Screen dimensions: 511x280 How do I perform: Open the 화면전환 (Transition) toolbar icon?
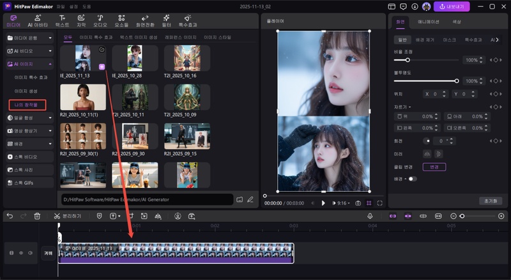(144, 20)
